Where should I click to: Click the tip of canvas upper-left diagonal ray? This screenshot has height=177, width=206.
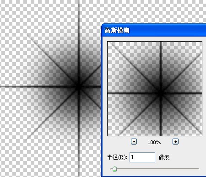click(27, 34)
